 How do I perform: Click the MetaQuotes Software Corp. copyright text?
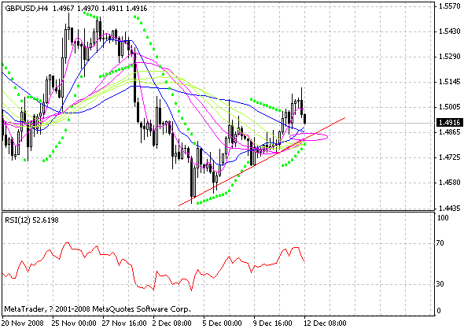coord(97,309)
